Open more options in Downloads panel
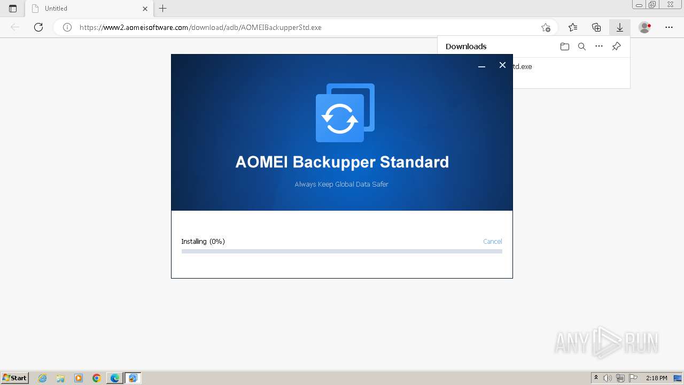The height and width of the screenshot is (385, 684). 599,47
